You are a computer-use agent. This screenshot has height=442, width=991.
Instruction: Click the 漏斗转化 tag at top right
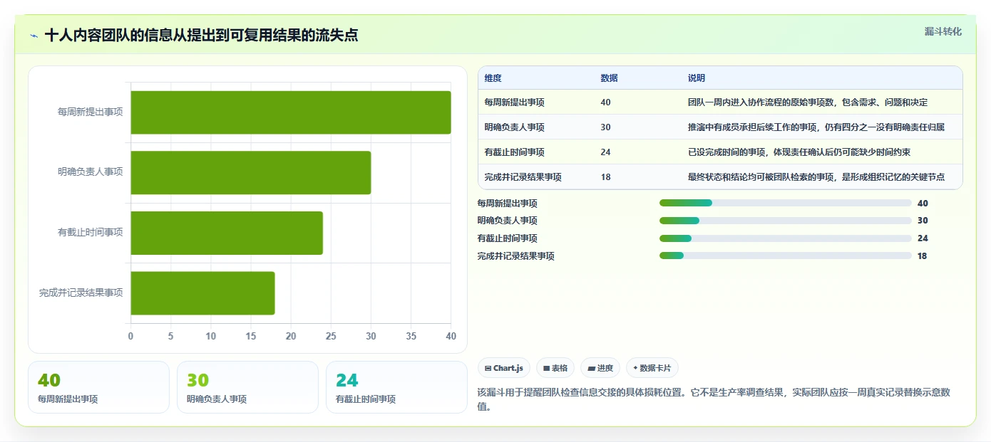tap(943, 32)
